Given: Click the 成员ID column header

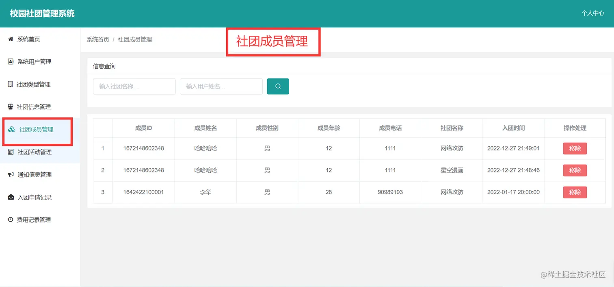Looking at the screenshot, I should (x=144, y=128).
